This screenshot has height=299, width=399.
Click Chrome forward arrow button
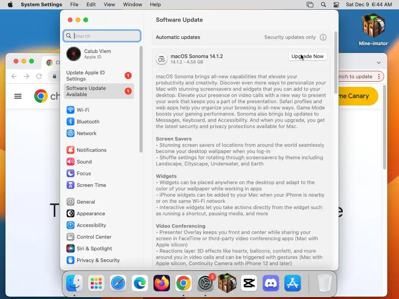coord(26,76)
